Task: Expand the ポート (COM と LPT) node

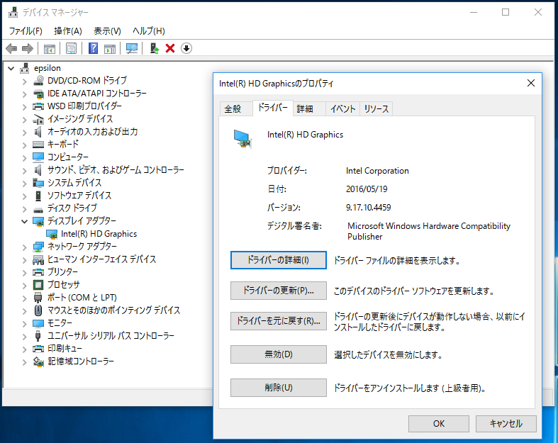Action: pos(25,298)
